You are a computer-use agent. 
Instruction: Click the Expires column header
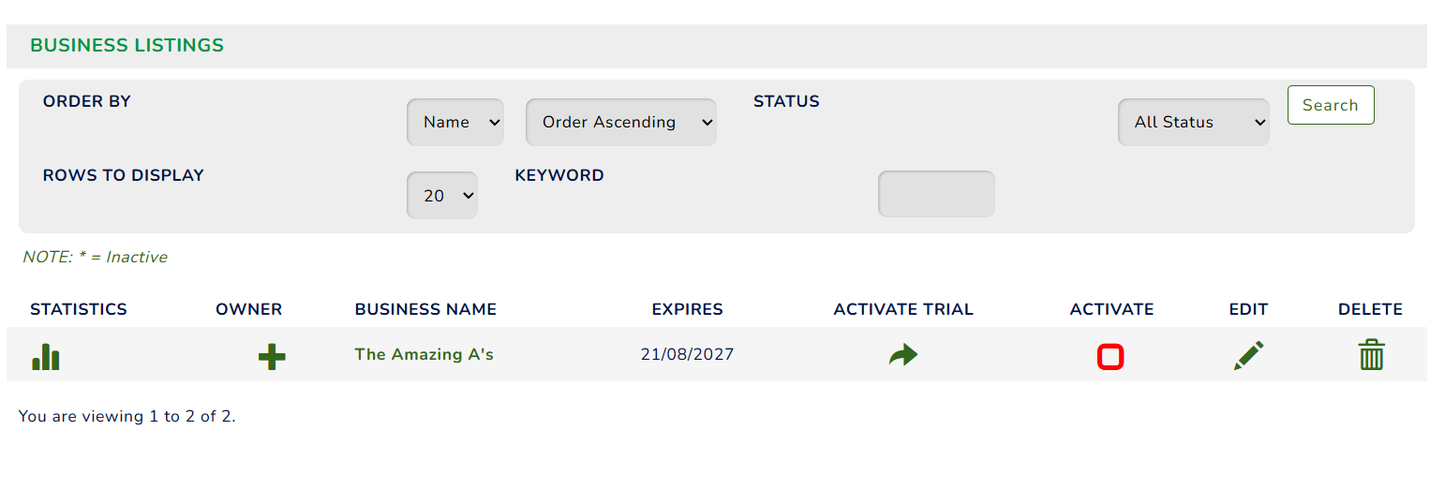[688, 309]
